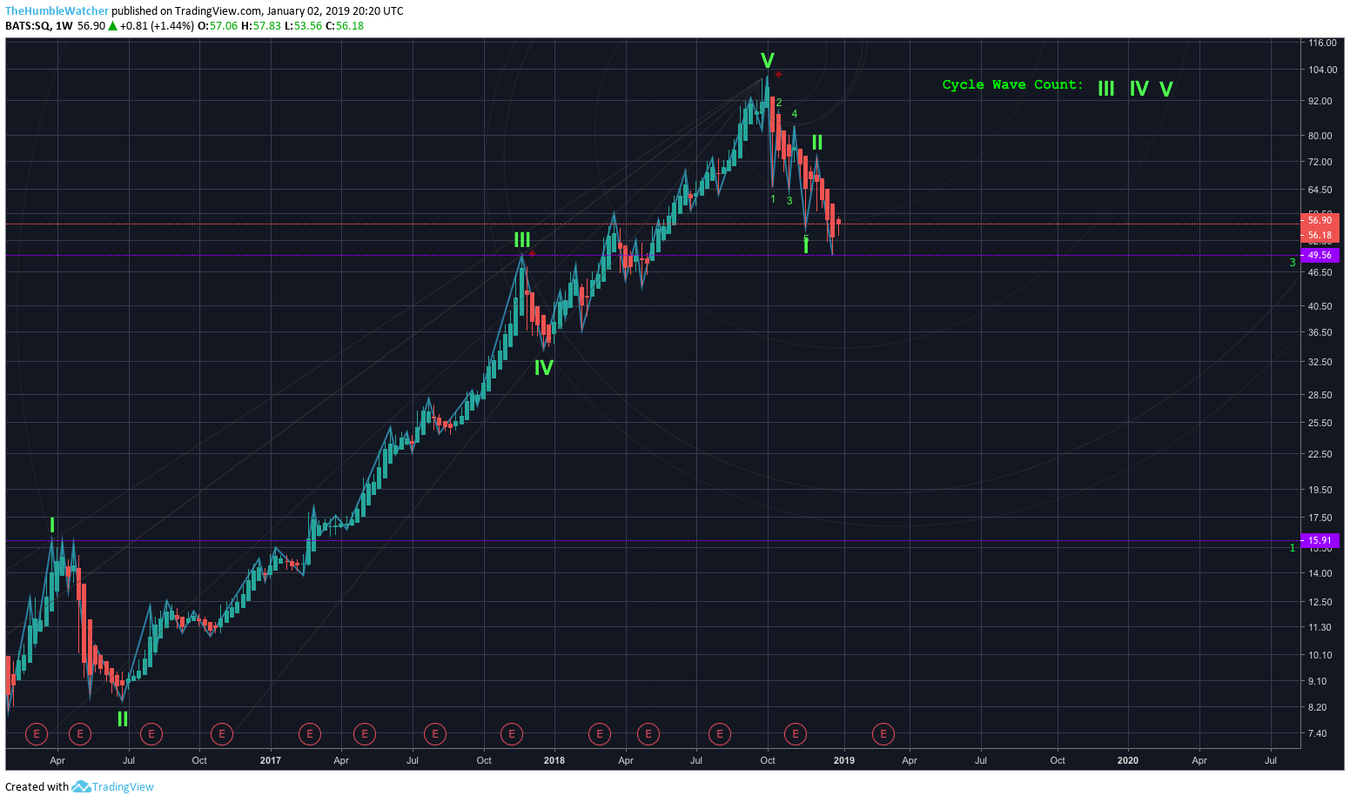Click the green up-triangle price change indicator
This screenshot has width=1350, height=802.
coord(112,26)
